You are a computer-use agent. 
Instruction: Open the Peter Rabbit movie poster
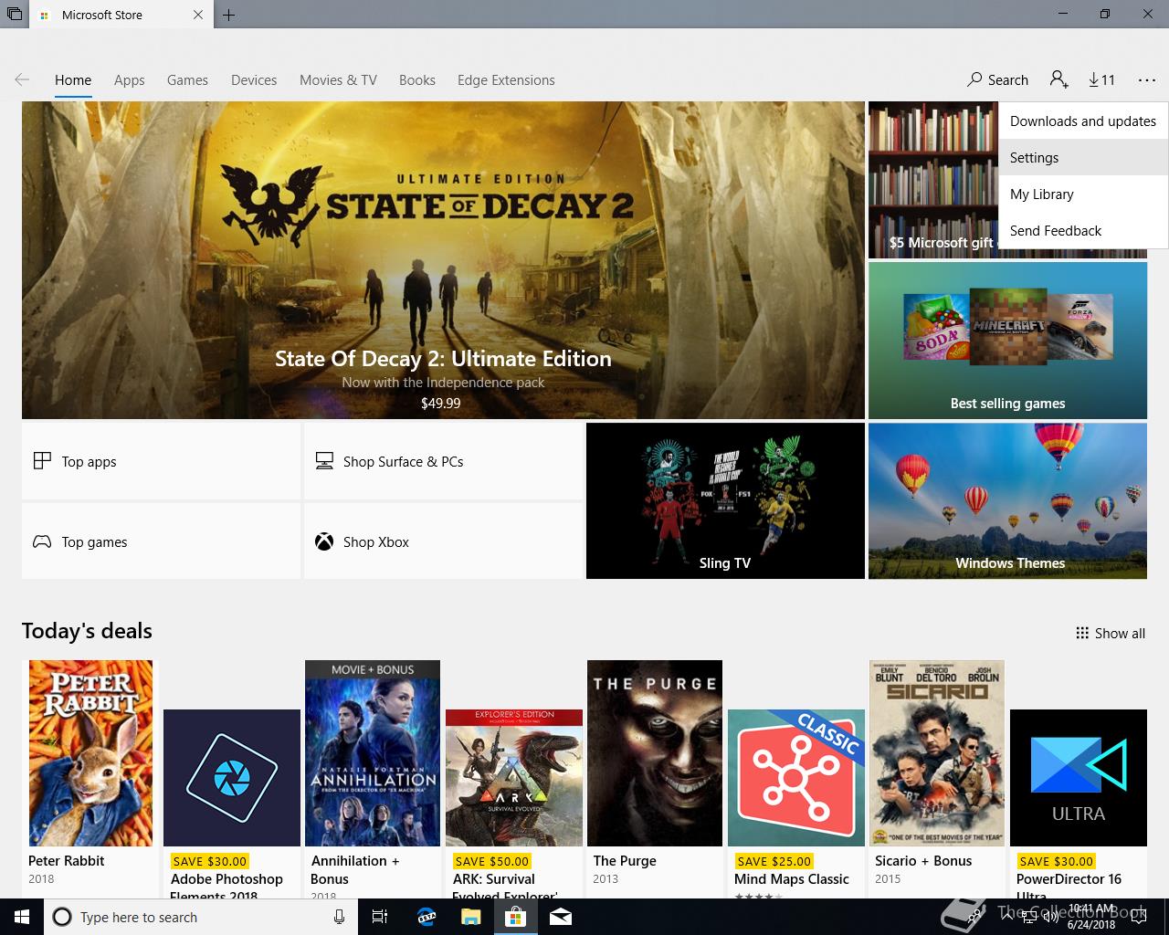[x=90, y=753]
